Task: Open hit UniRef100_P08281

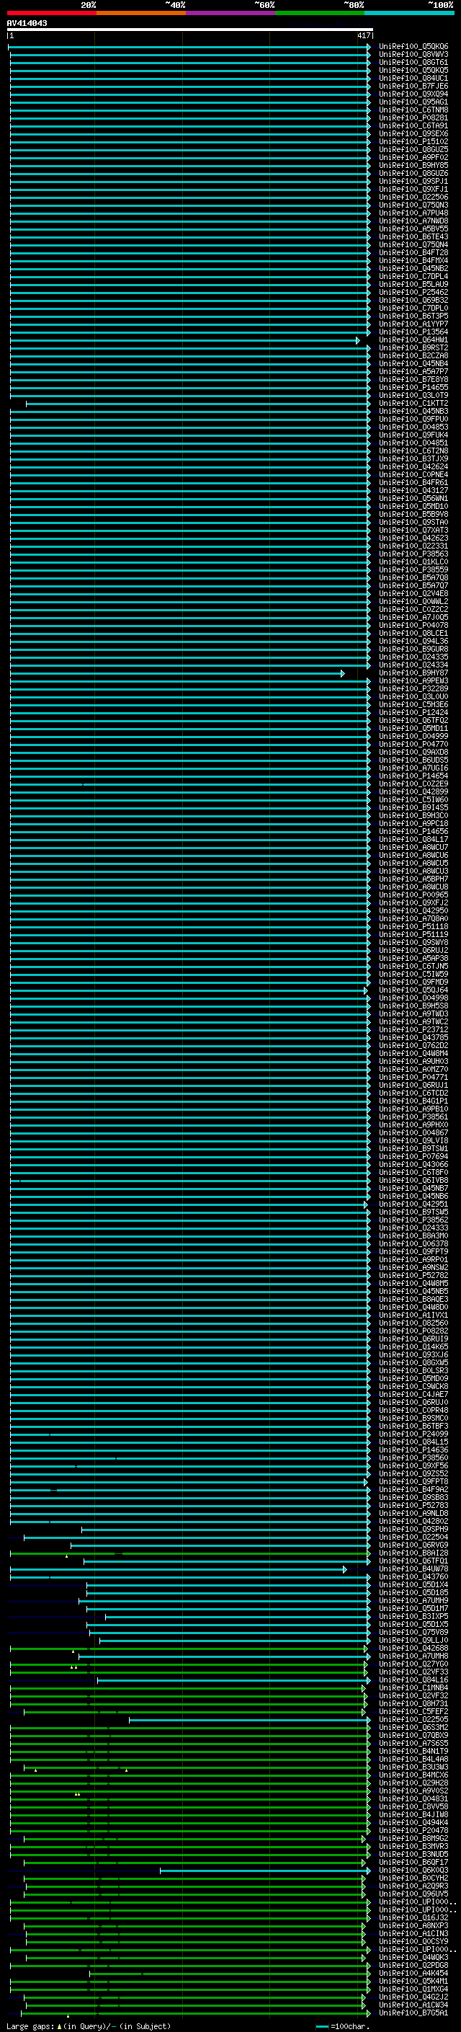Action: (413, 118)
